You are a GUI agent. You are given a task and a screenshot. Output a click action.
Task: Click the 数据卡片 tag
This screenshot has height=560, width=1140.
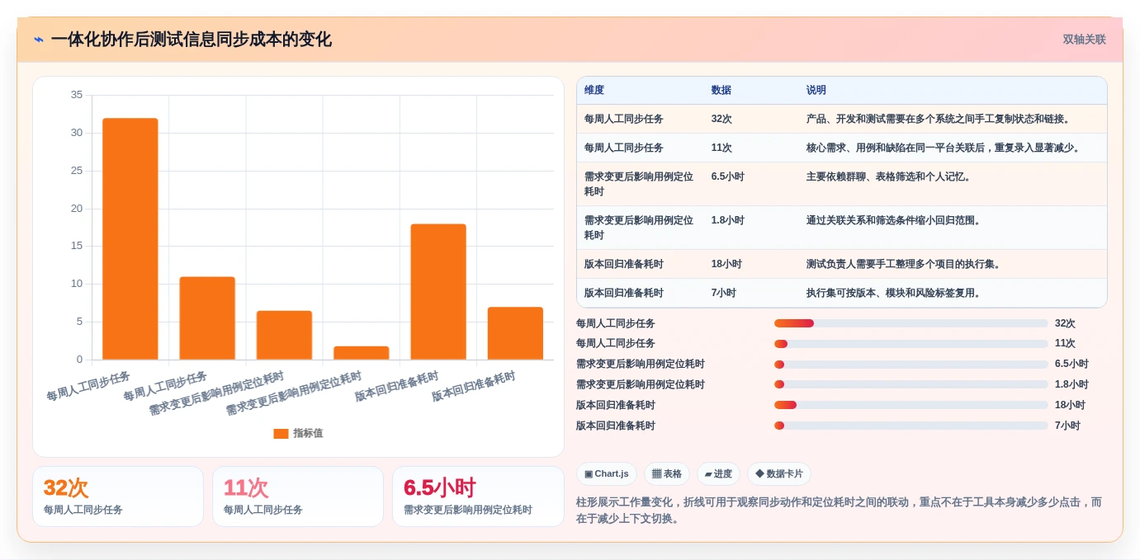779,474
